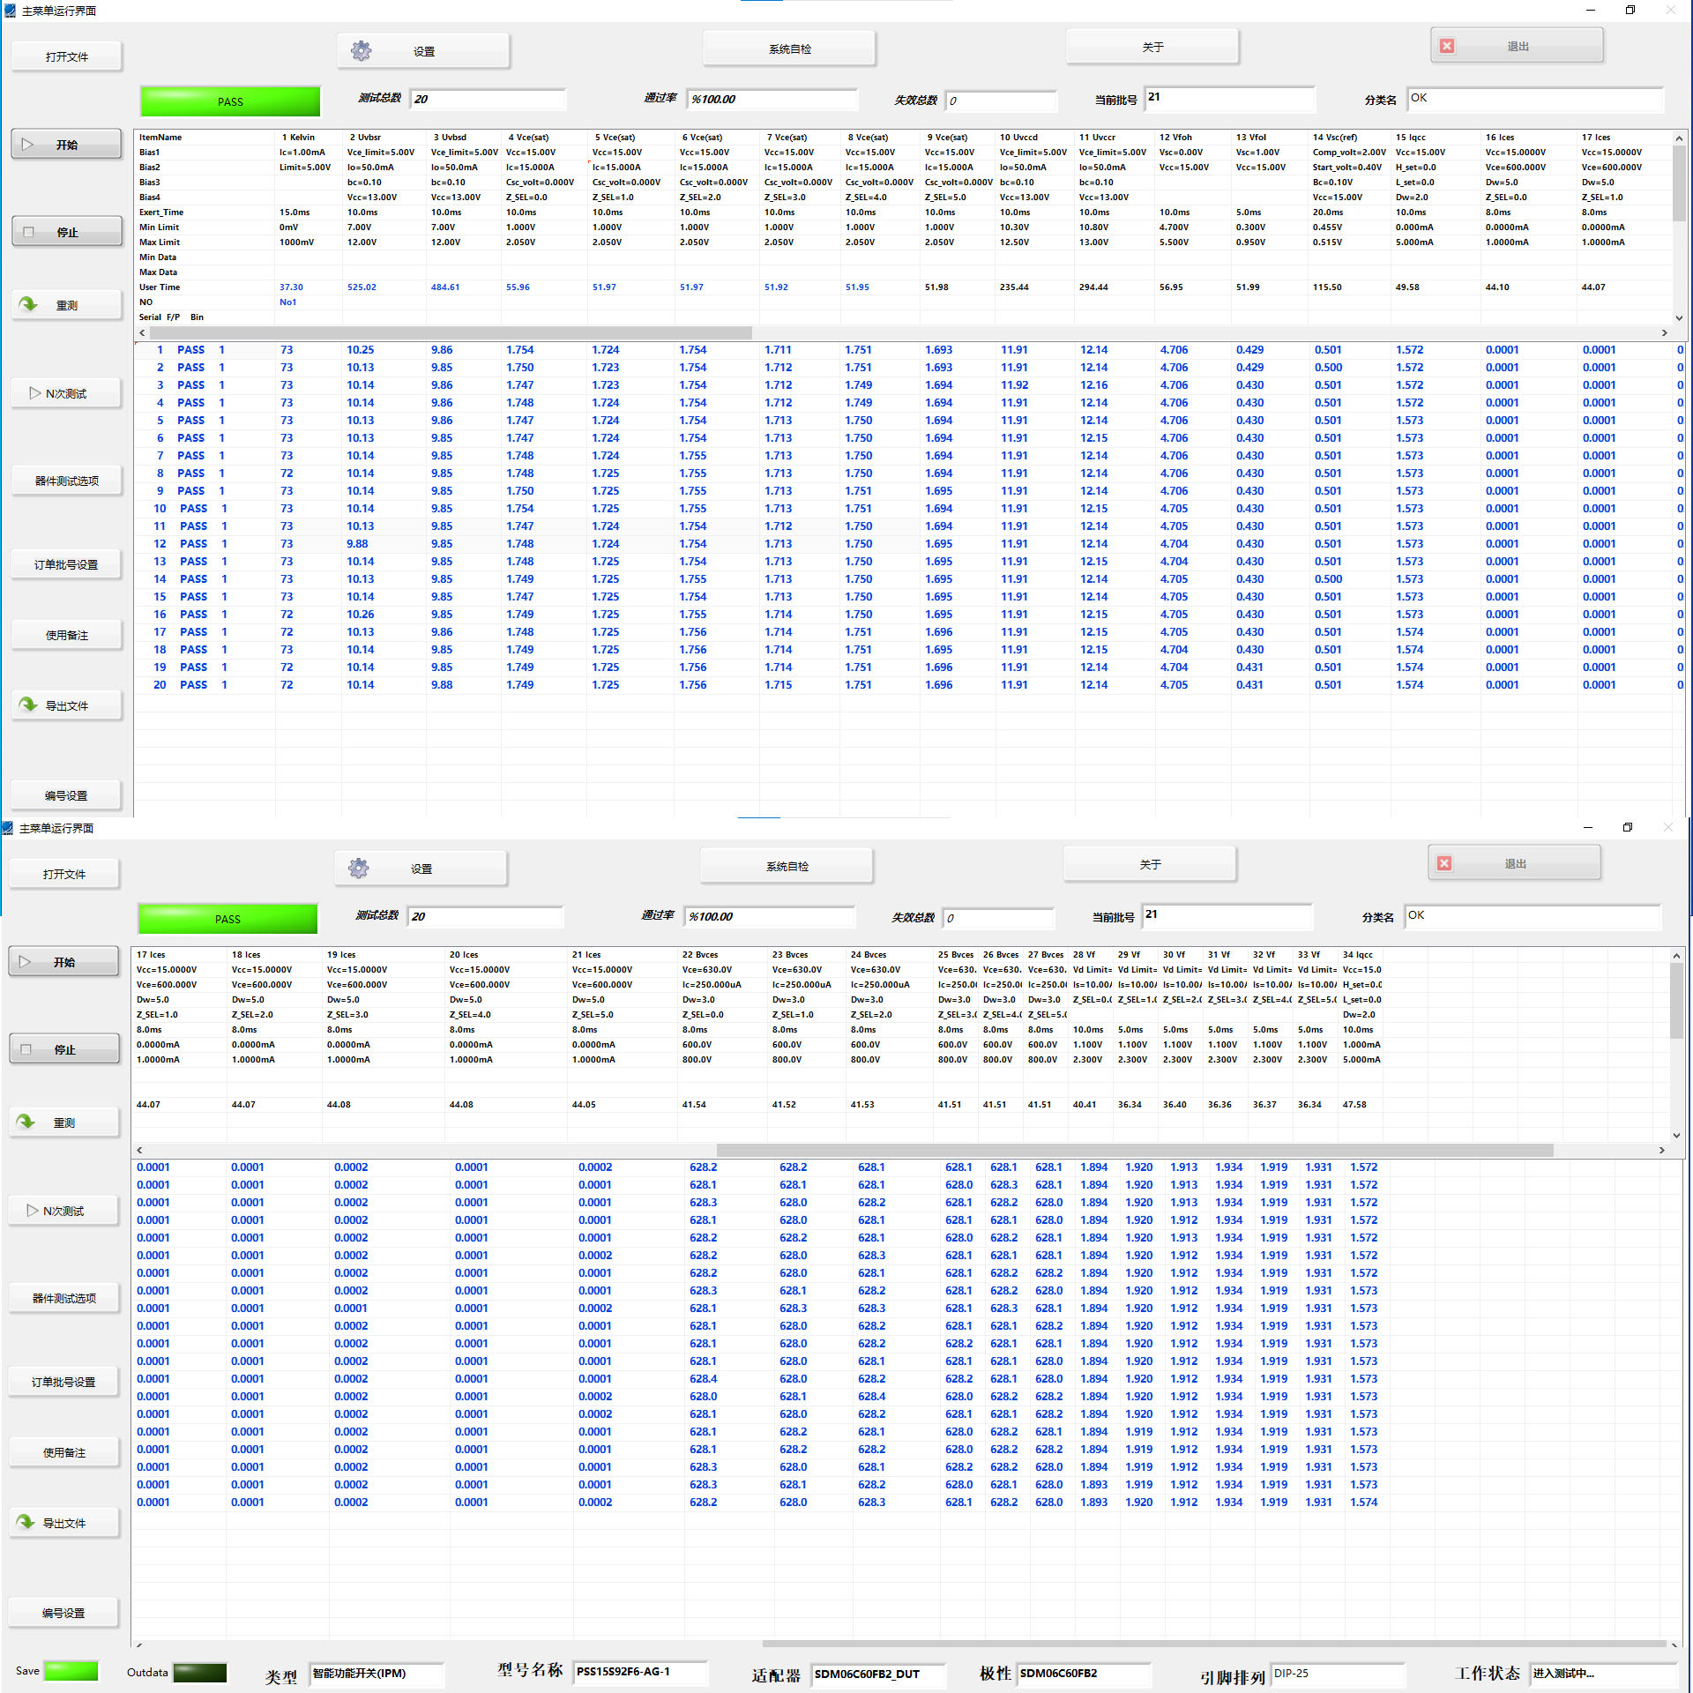Click green arrow icon on upper 导出文件 button
1693x1693 pixels.
tap(28, 705)
